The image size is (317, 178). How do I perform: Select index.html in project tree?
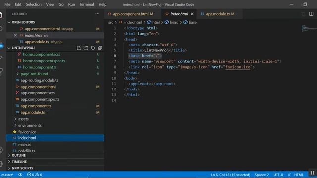pyautogui.click(x=55, y=138)
